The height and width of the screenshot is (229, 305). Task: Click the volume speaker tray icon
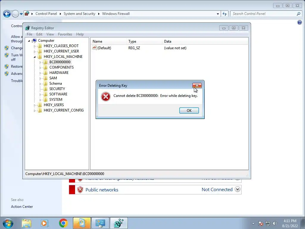(x=275, y=223)
